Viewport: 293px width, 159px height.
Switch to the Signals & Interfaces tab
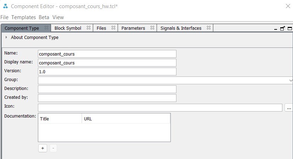[181, 28]
